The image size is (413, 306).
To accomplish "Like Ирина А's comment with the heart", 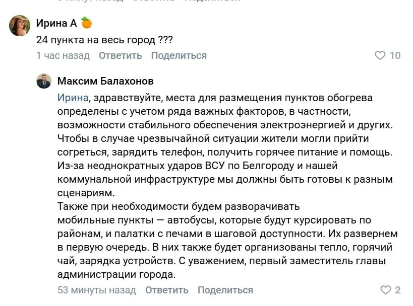I will click(x=380, y=55).
